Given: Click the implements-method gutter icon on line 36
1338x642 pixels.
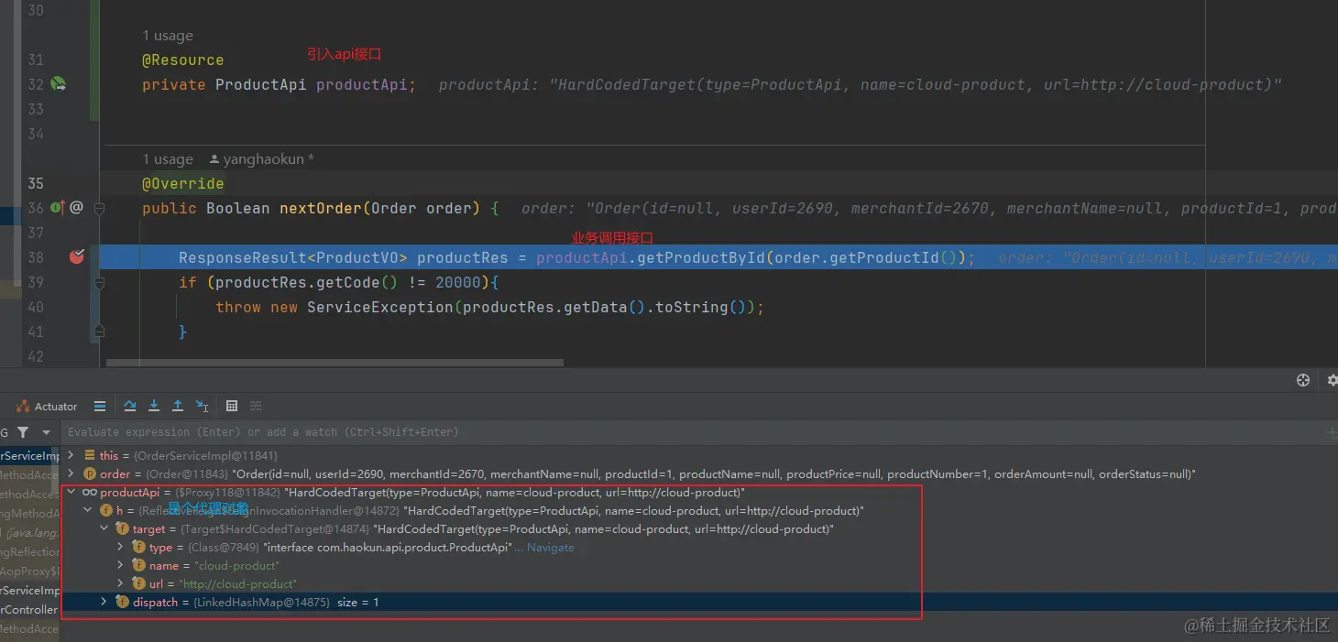Looking at the screenshot, I should tap(58, 208).
